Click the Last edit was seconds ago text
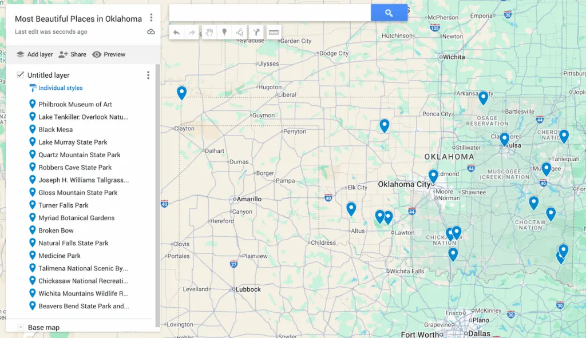586x338 pixels. 51,32
